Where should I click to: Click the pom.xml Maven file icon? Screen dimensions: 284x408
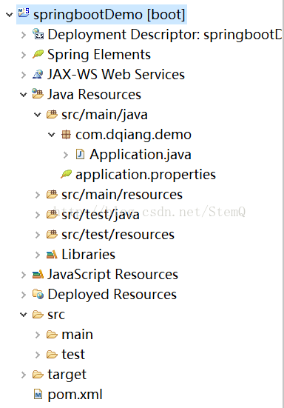pos(38,395)
